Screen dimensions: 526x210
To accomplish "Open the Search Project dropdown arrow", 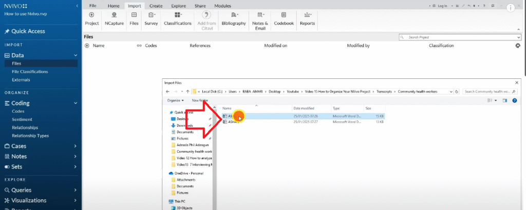I will point(519,37).
